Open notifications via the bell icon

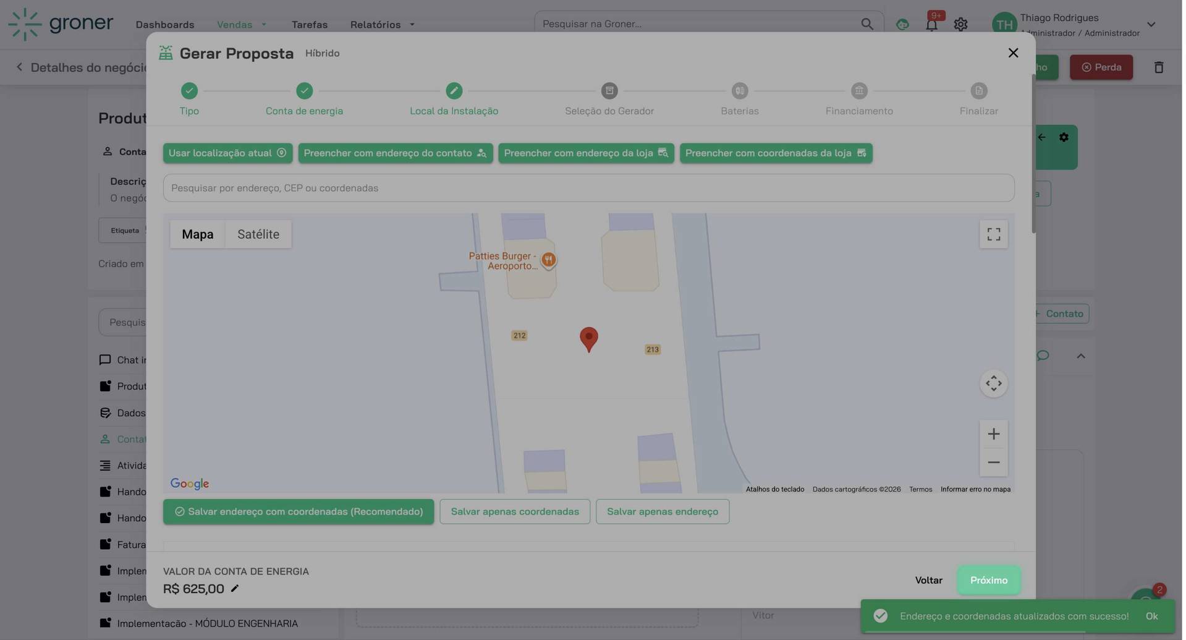click(931, 24)
